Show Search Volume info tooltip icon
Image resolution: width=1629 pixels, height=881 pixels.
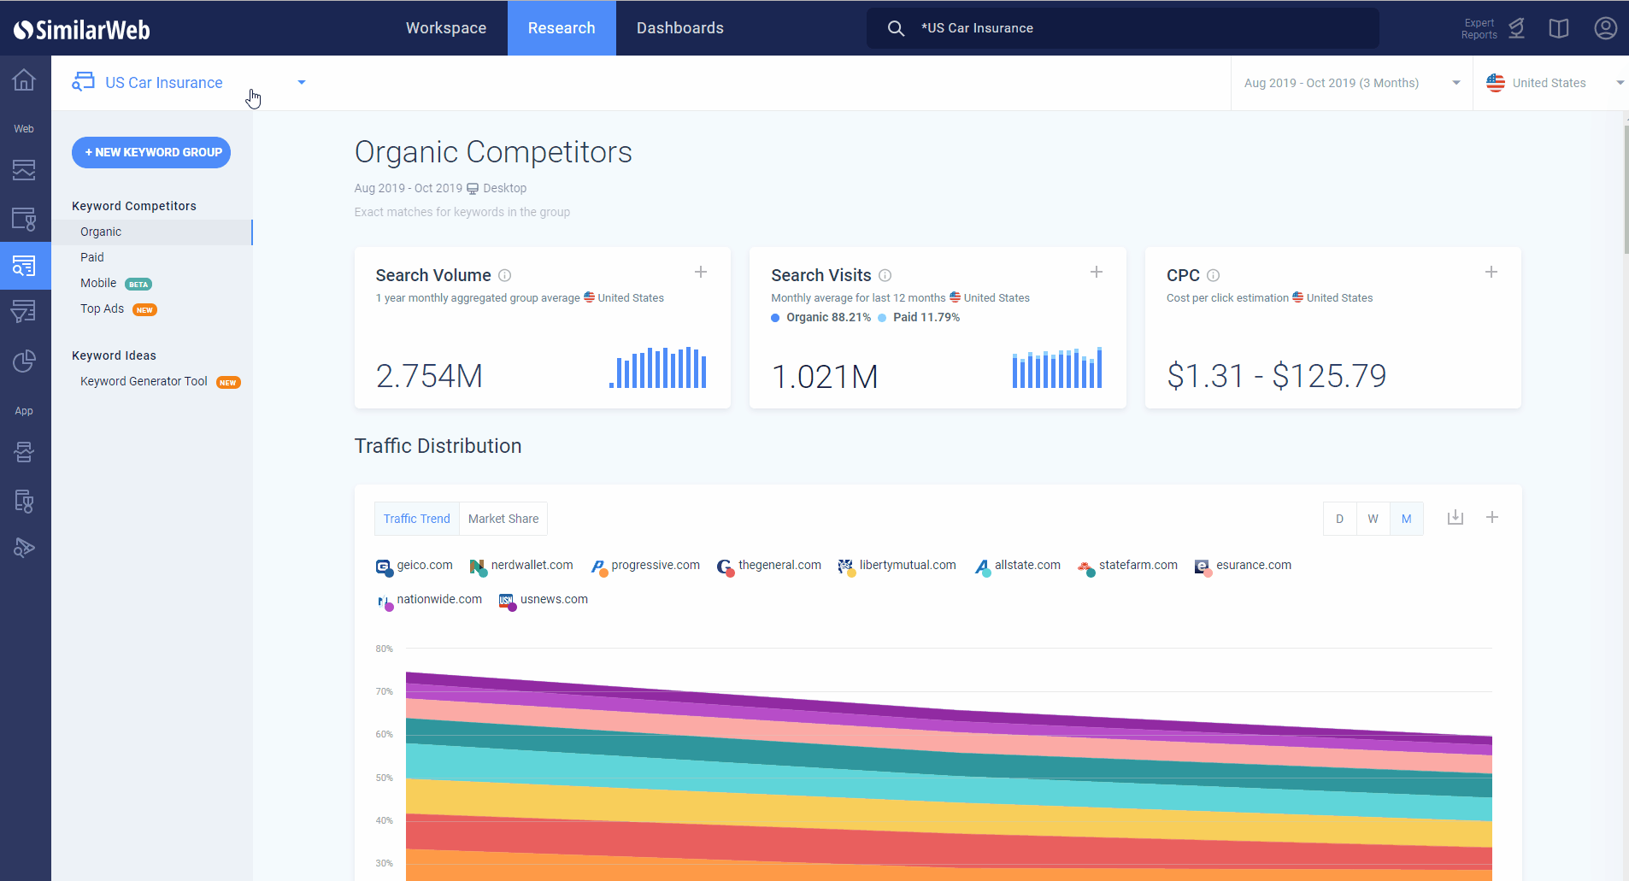[x=505, y=275]
